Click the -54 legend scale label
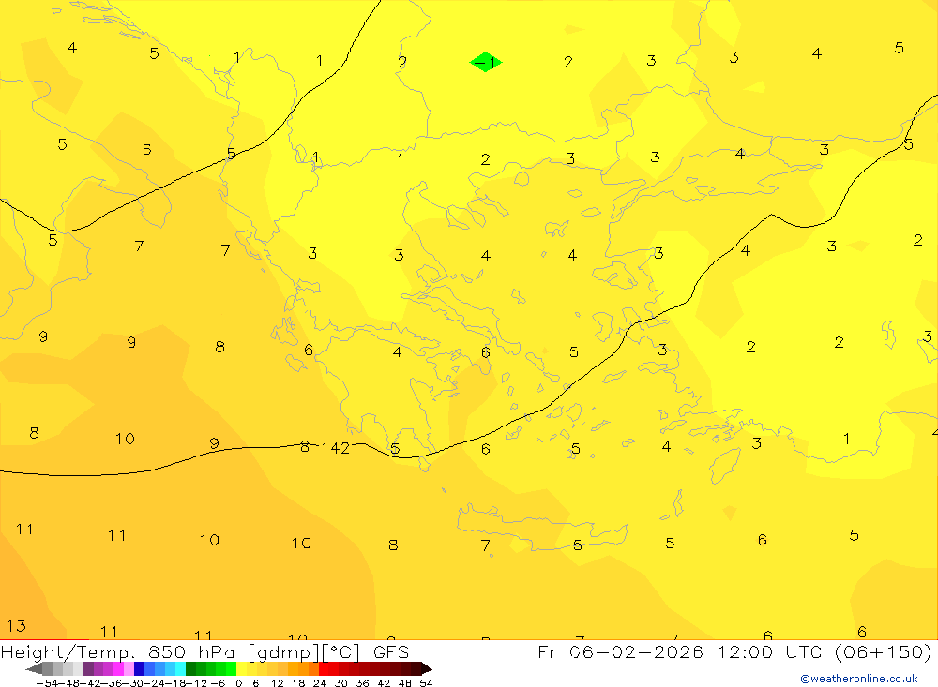The width and height of the screenshot is (938, 687). (x=47, y=683)
